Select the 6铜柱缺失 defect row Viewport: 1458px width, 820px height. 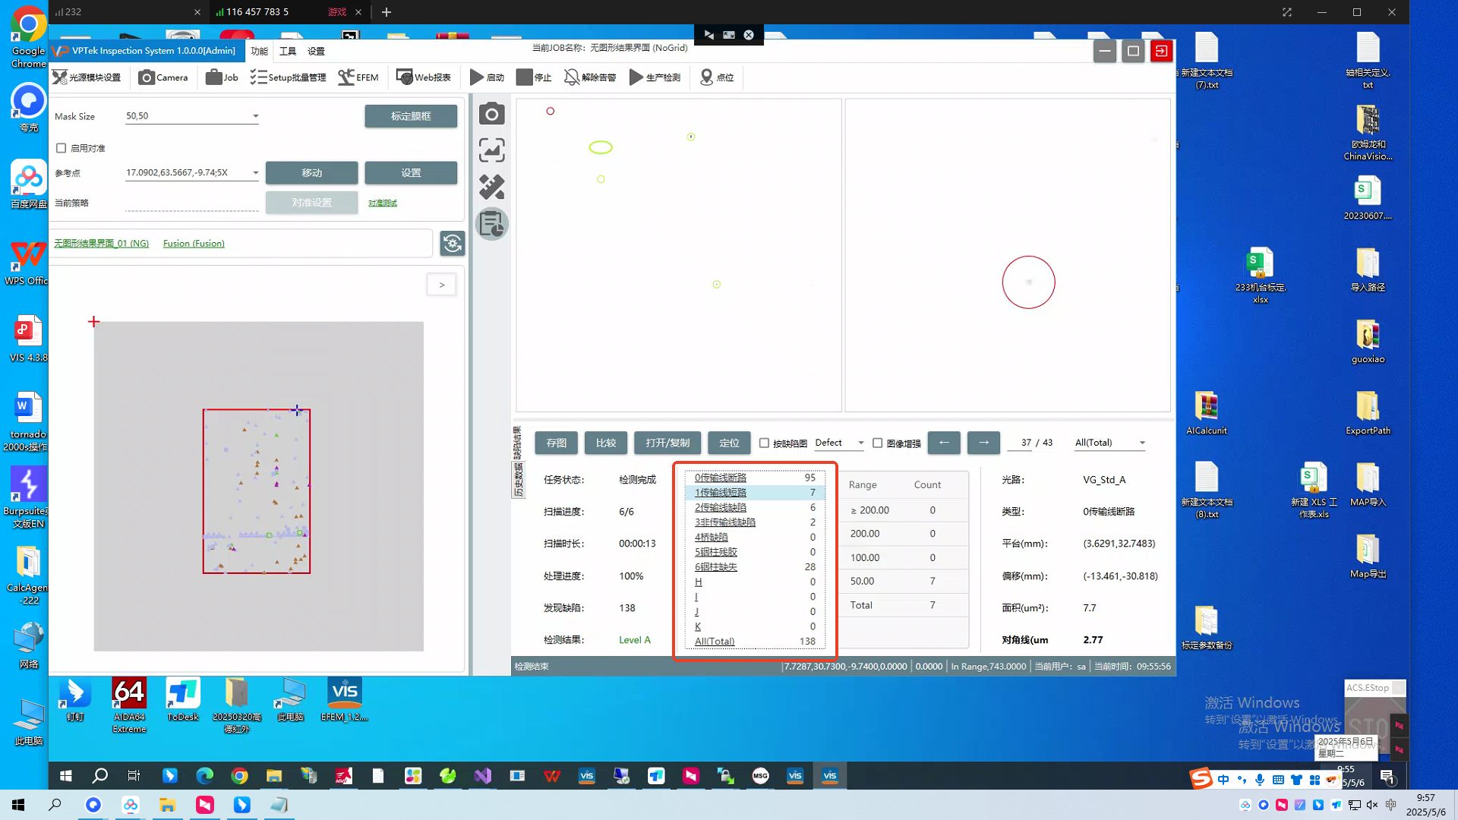click(x=716, y=567)
